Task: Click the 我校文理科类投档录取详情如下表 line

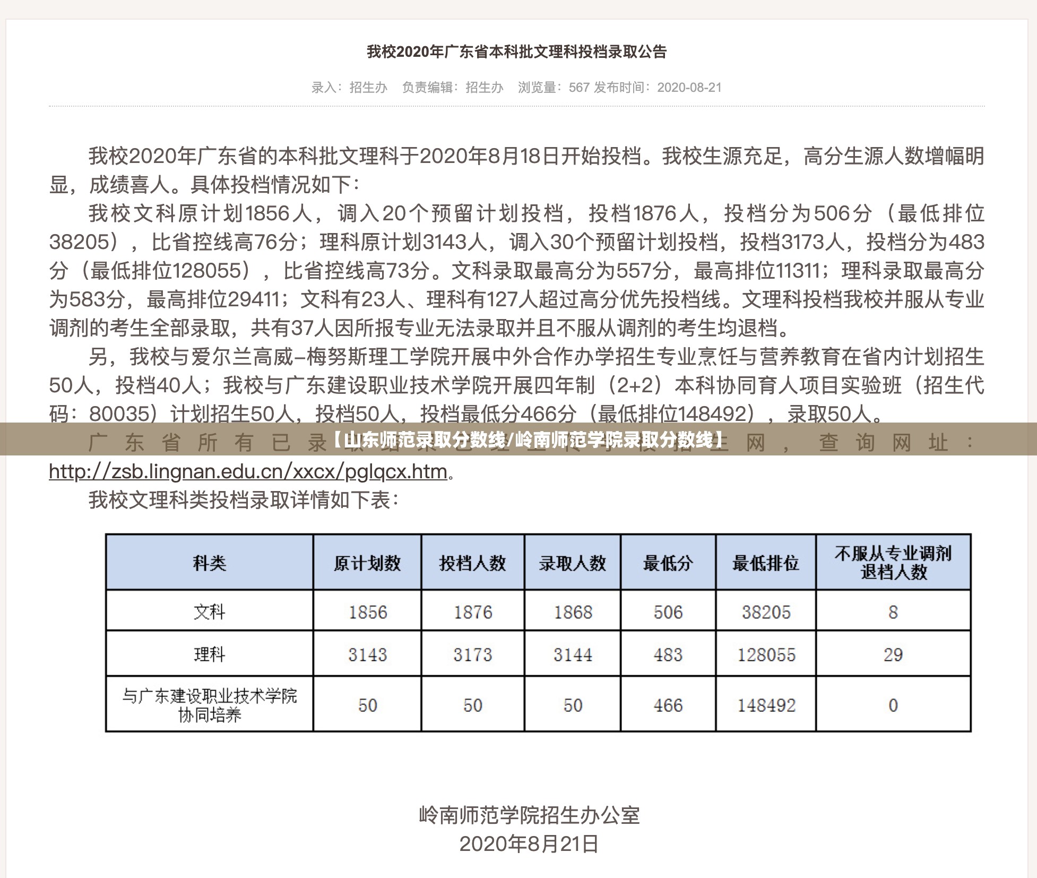Action: [243, 500]
